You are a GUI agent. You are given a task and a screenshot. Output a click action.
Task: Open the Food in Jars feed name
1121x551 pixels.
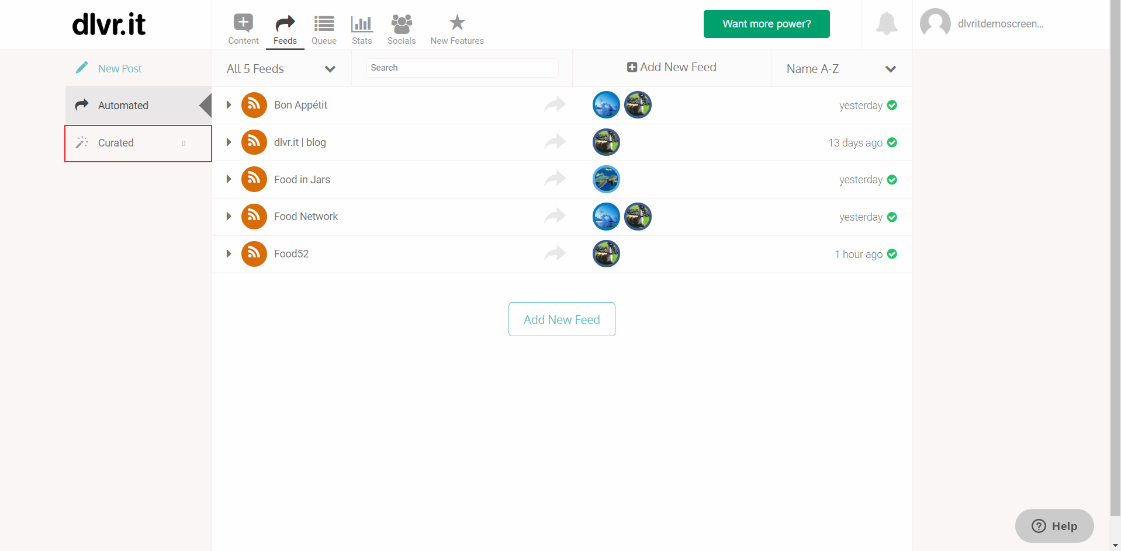[x=302, y=180]
